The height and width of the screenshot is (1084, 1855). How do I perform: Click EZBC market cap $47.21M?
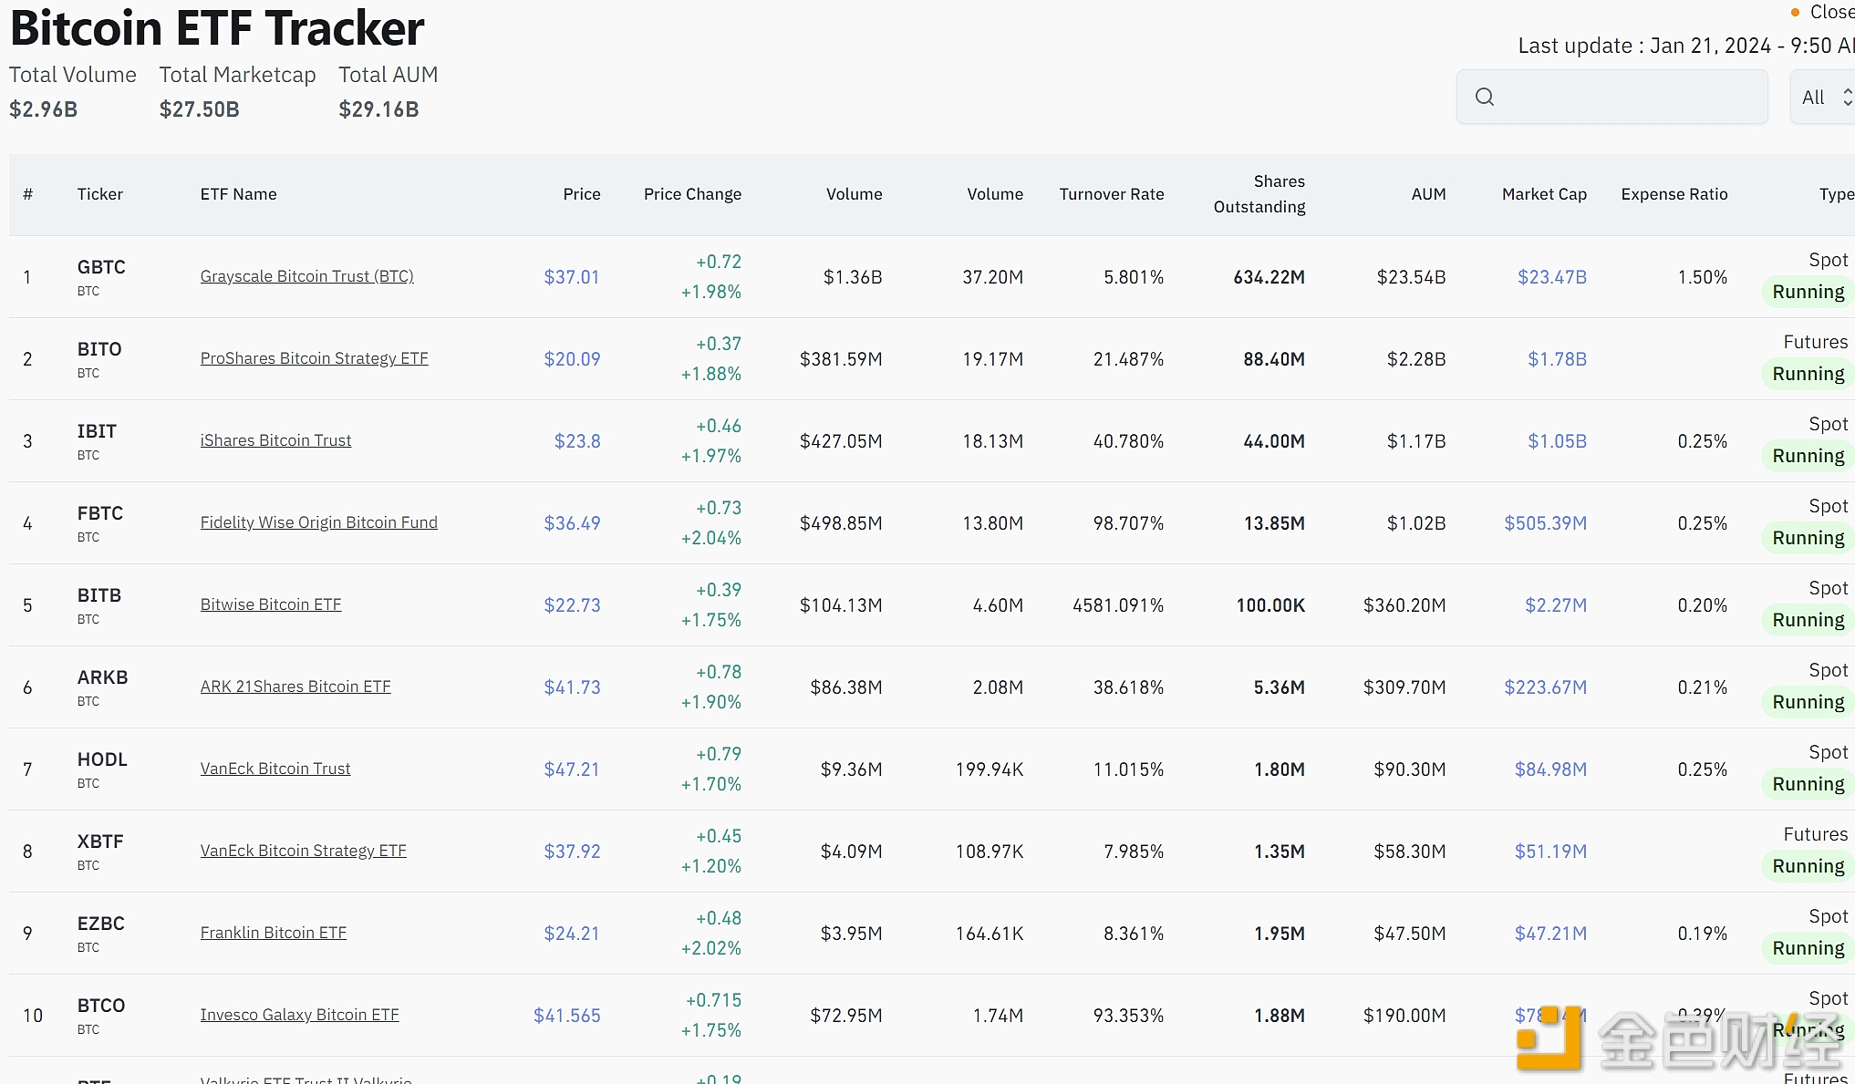(1550, 934)
